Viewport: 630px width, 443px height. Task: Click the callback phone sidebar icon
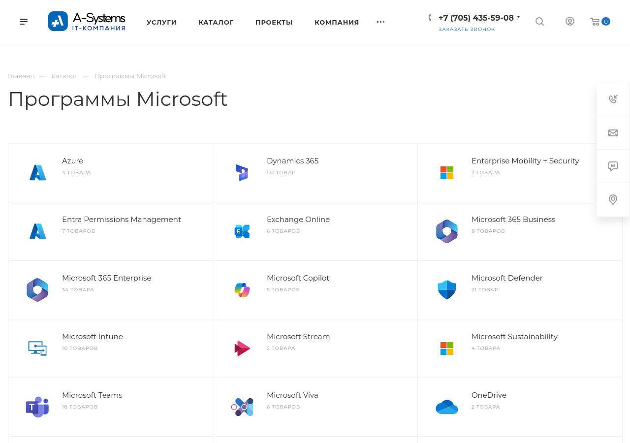coord(613,99)
